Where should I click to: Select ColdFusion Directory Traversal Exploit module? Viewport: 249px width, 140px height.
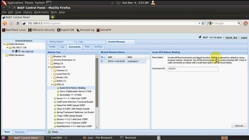coord(75,102)
